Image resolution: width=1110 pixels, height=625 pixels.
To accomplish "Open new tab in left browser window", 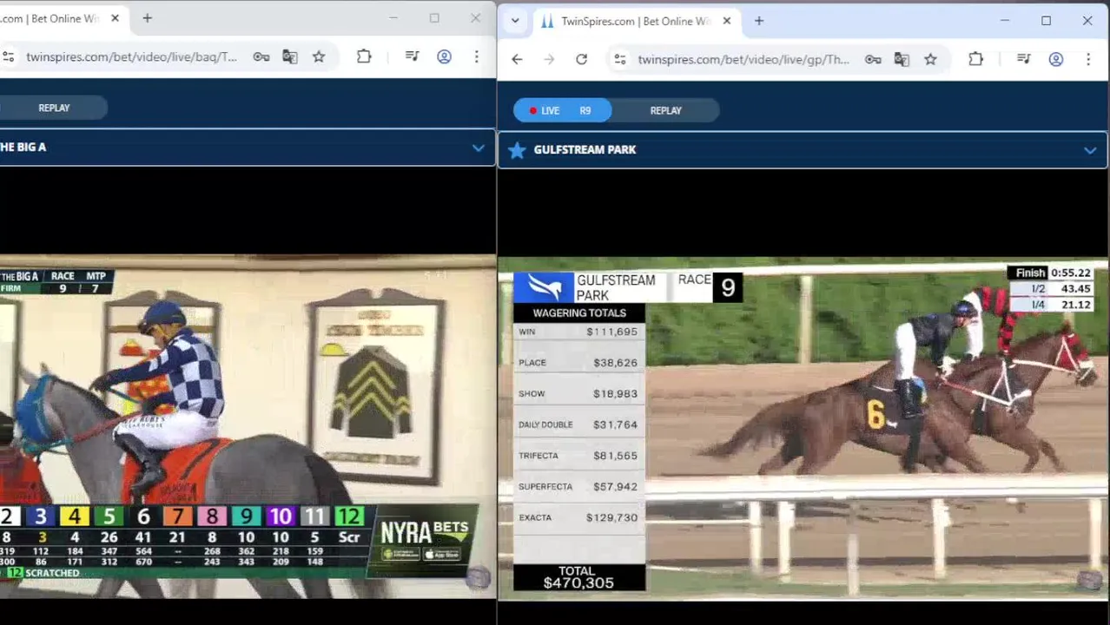I will 147,18.
